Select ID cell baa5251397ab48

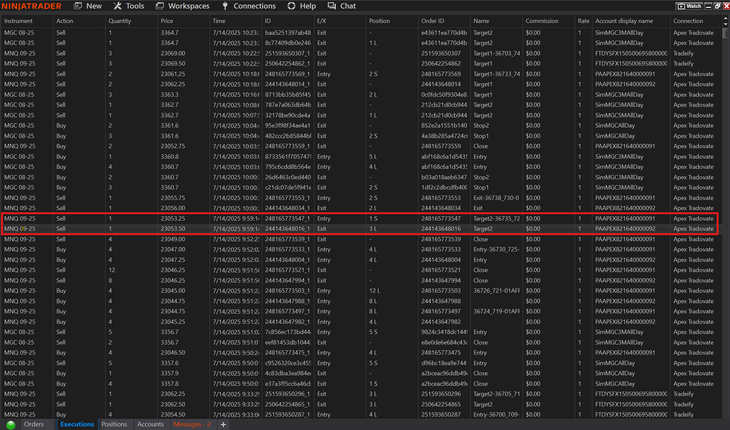point(288,33)
